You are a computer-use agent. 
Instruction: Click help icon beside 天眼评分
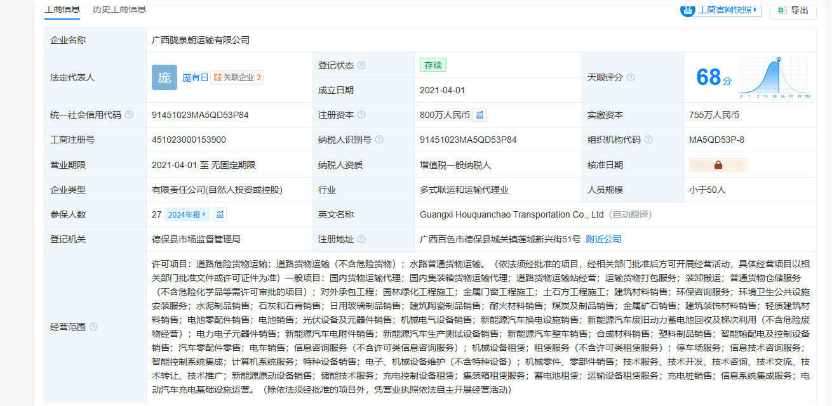point(631,77)
